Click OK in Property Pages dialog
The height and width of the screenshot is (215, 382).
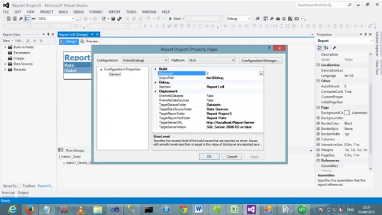(209, 157)
